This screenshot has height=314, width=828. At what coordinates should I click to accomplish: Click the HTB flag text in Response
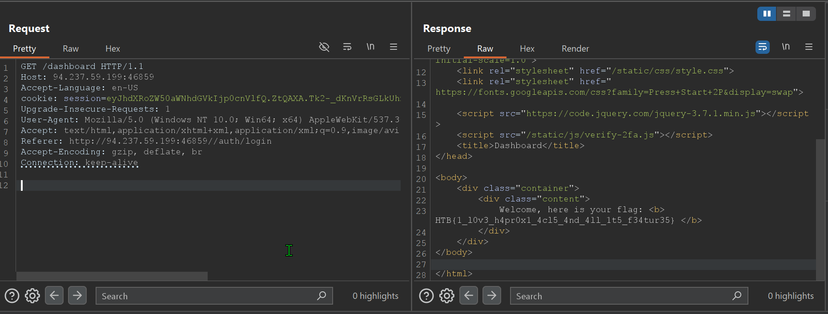[555, 220]
